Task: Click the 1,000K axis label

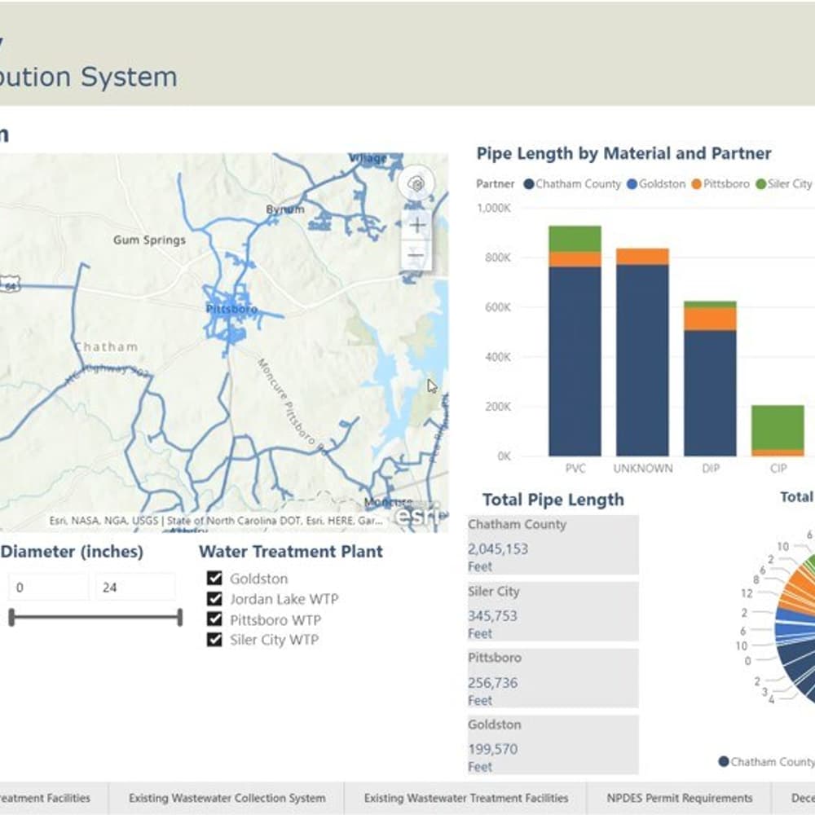Action: (494, 208)
